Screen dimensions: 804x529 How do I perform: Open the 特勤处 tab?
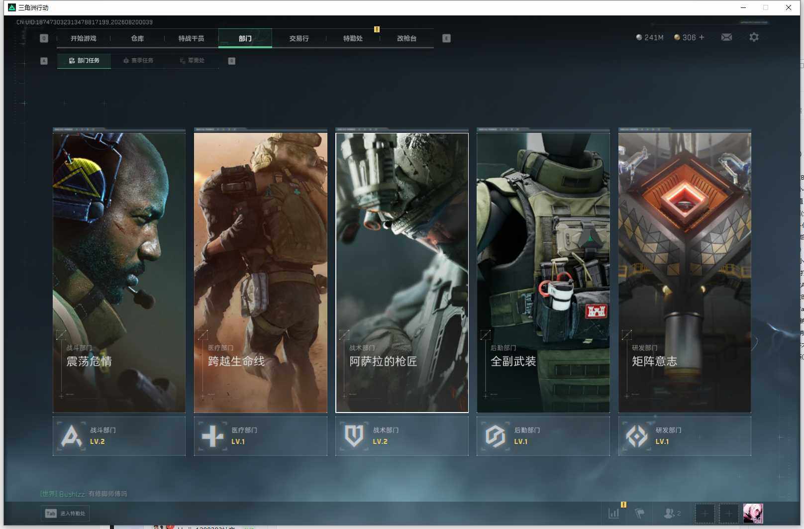click(x=353, y=38)
